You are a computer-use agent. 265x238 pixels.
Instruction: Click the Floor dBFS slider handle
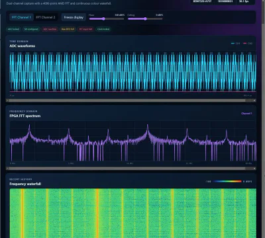pos(103,19)
